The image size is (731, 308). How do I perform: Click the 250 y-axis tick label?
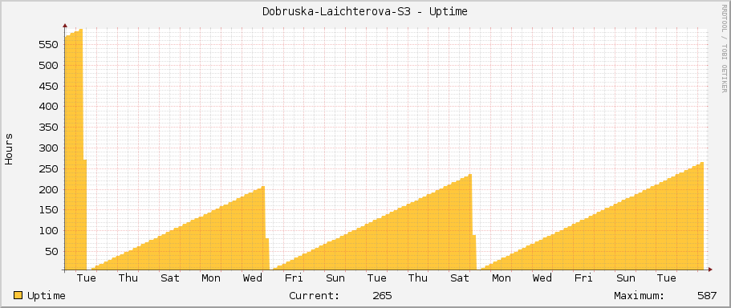coord(48,168)
